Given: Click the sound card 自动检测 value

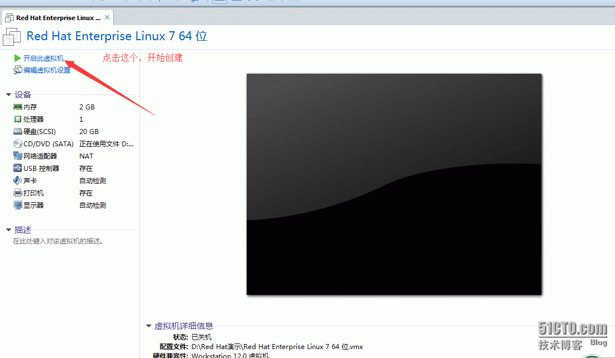Looking at the screenshot, I should pos(93,180).
